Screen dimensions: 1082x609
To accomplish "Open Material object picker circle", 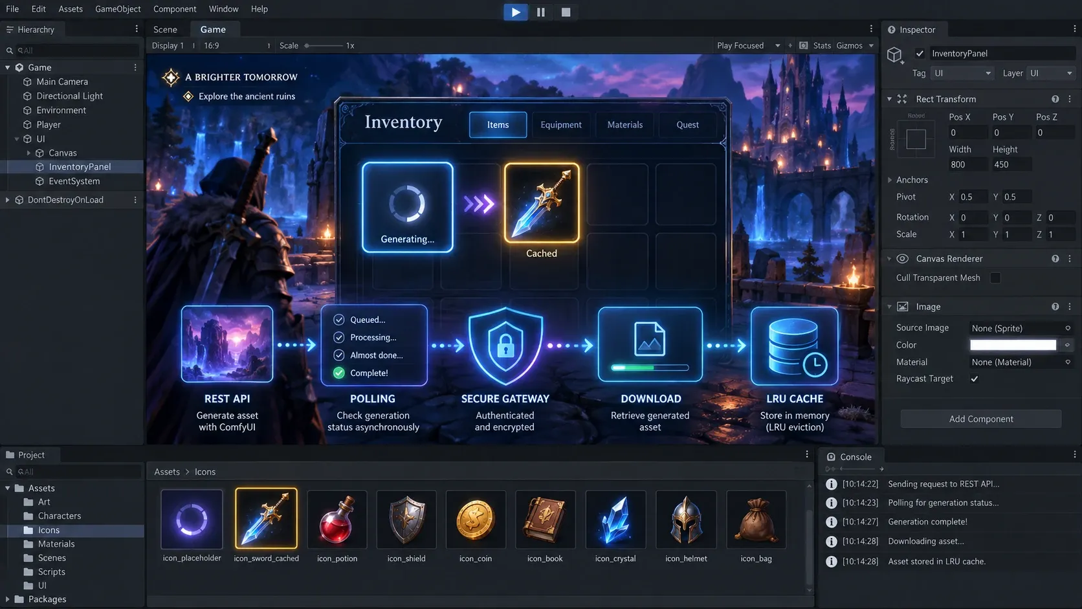I will (x=1068, y=362).
